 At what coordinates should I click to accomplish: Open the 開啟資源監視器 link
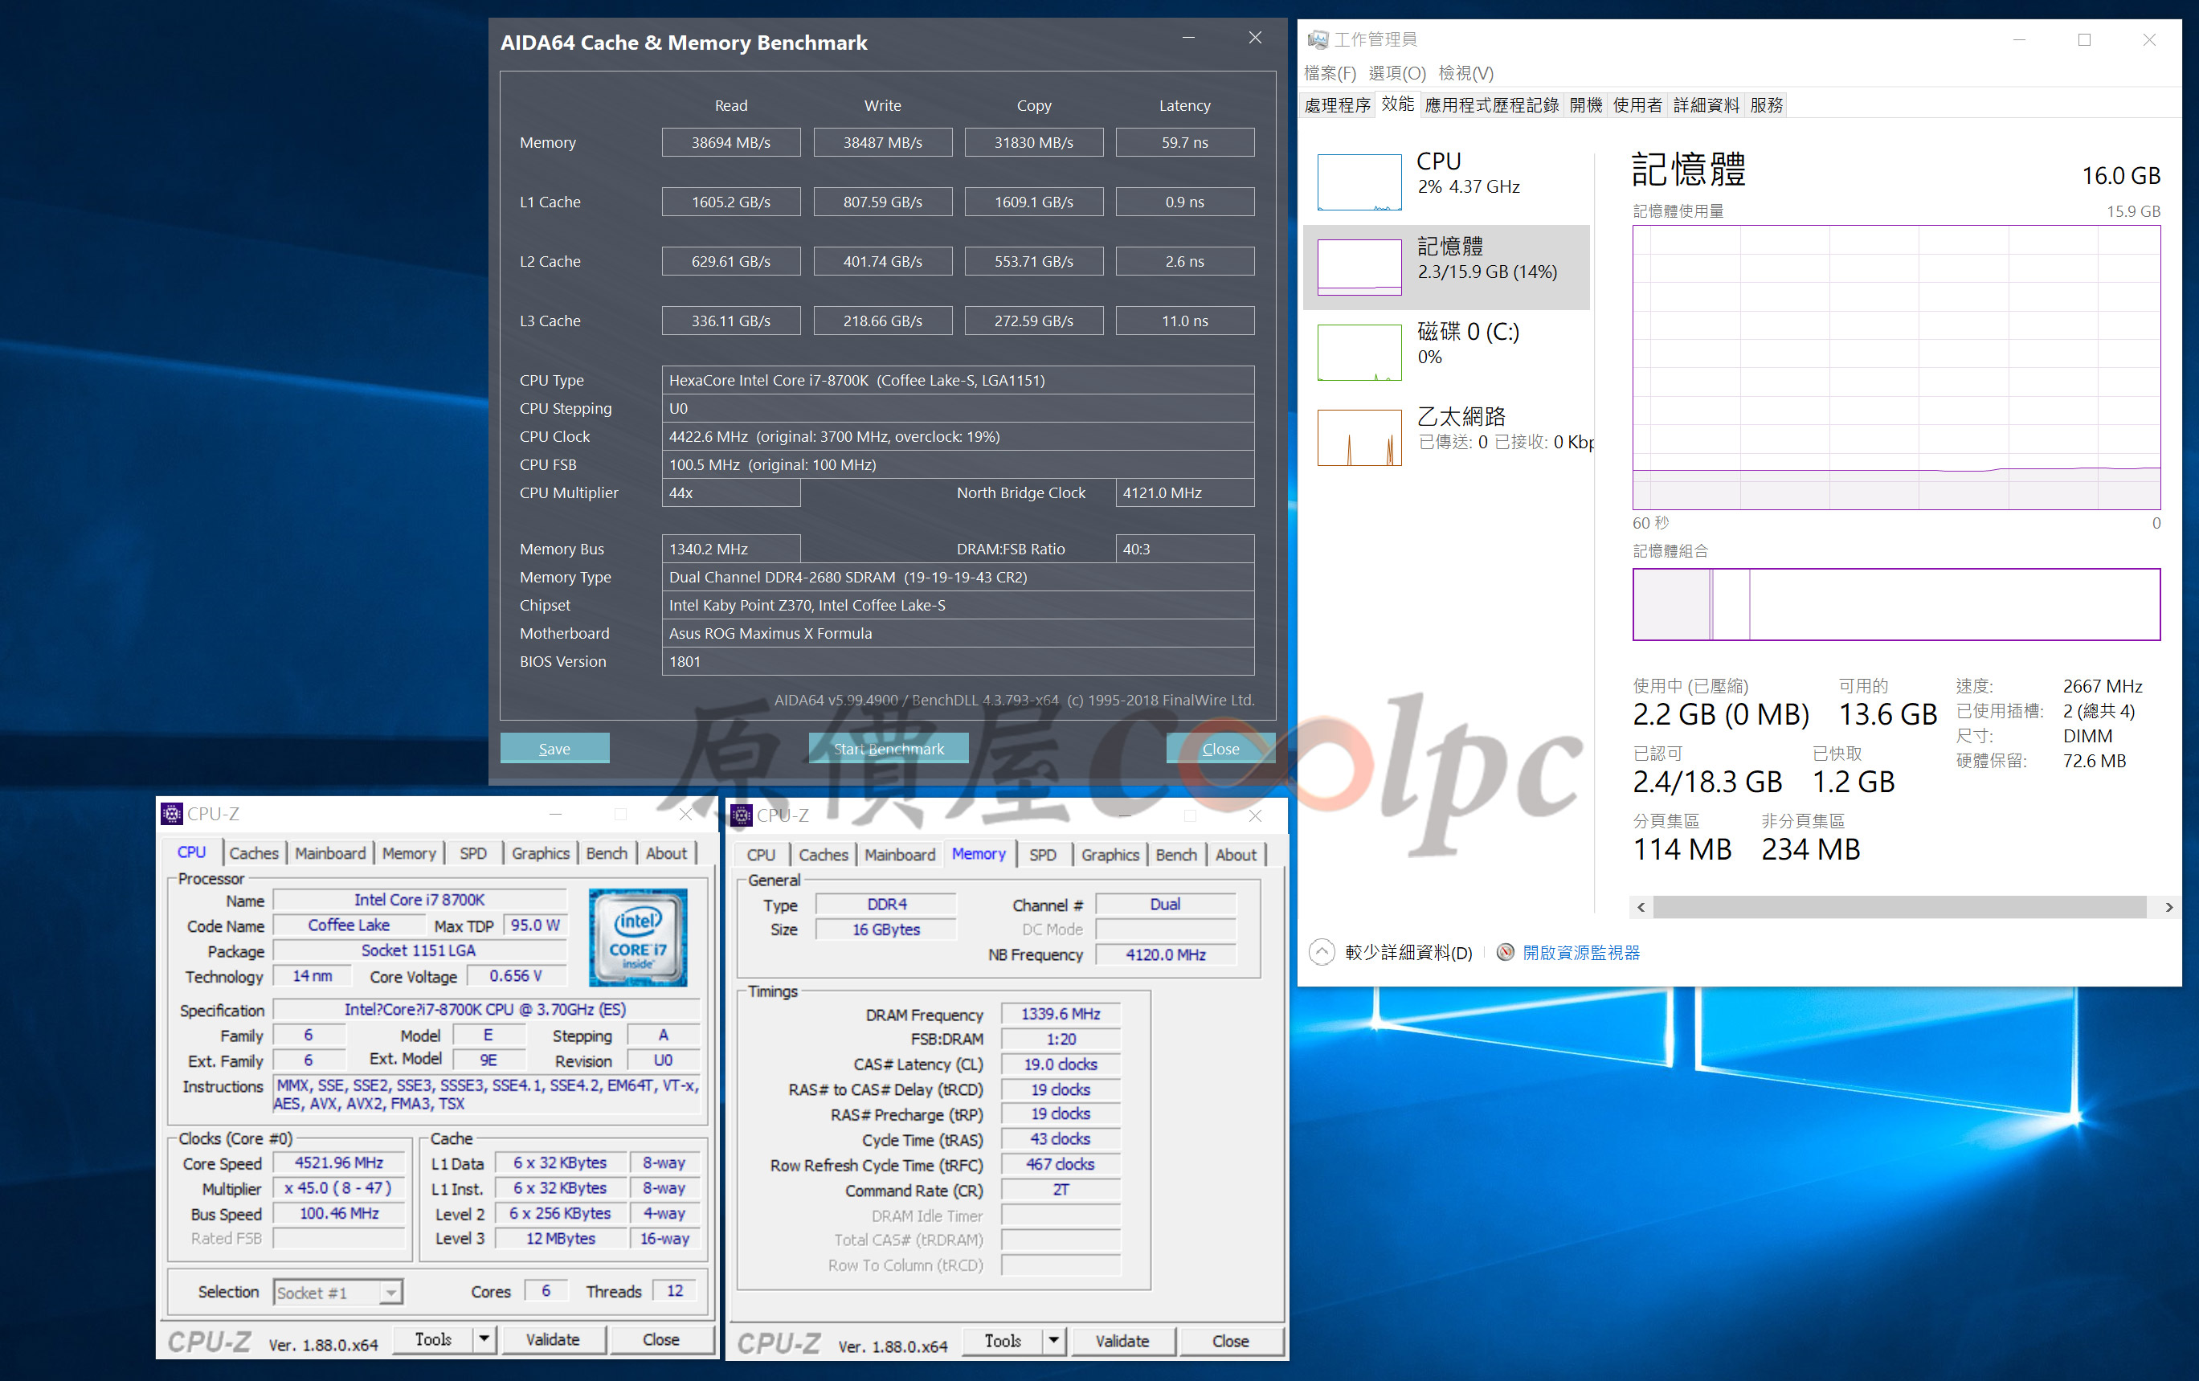tap(1581, 953)
